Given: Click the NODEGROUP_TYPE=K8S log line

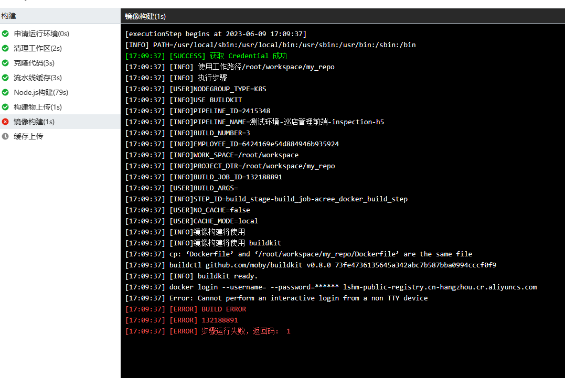Looking at the screenshot, I should coord(195,89).
